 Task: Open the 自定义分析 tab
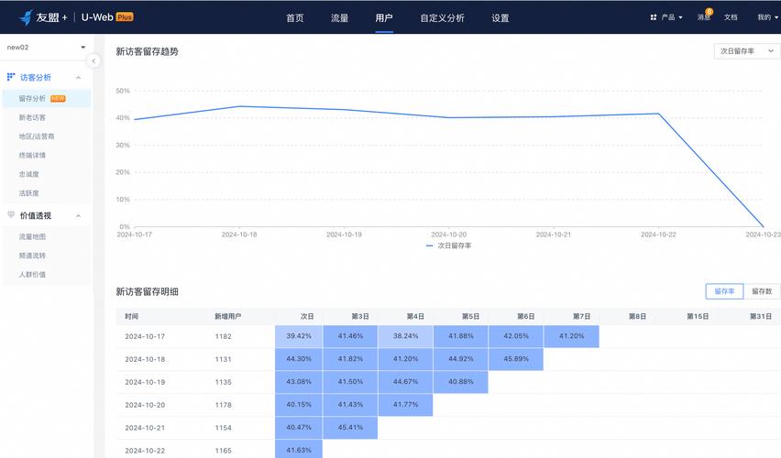(443, 18)
